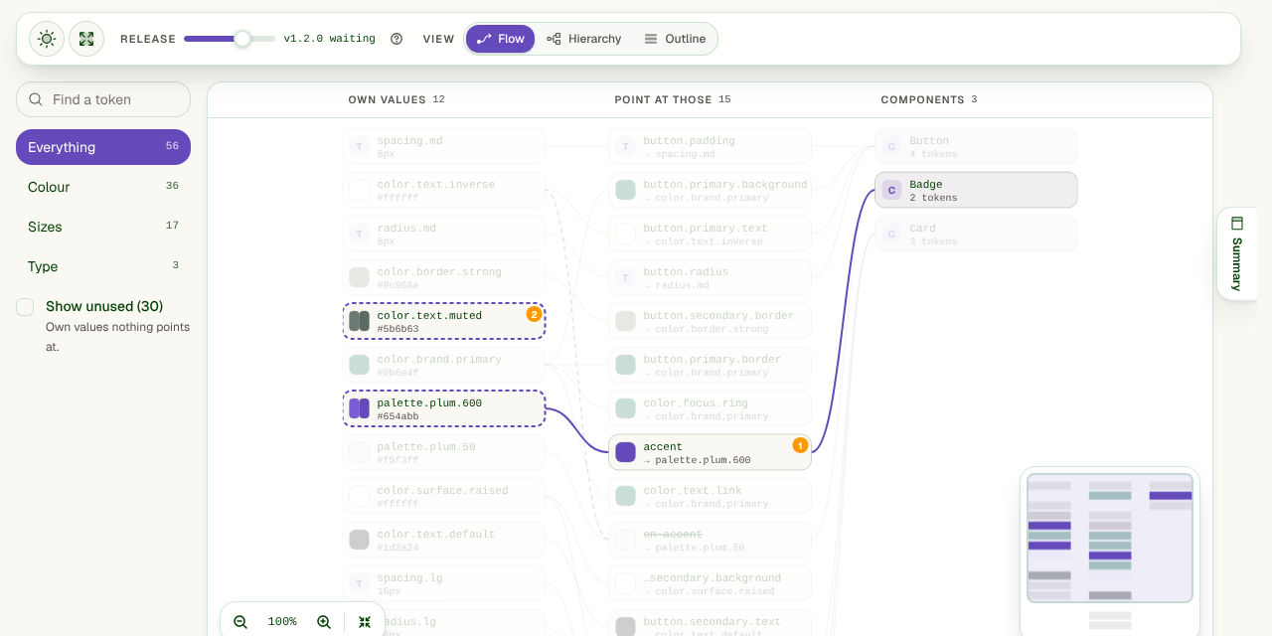The width and height of the screenshot is (1272, 636).
Task: Filter tokens by Sizes
Action: coord(103,227)
